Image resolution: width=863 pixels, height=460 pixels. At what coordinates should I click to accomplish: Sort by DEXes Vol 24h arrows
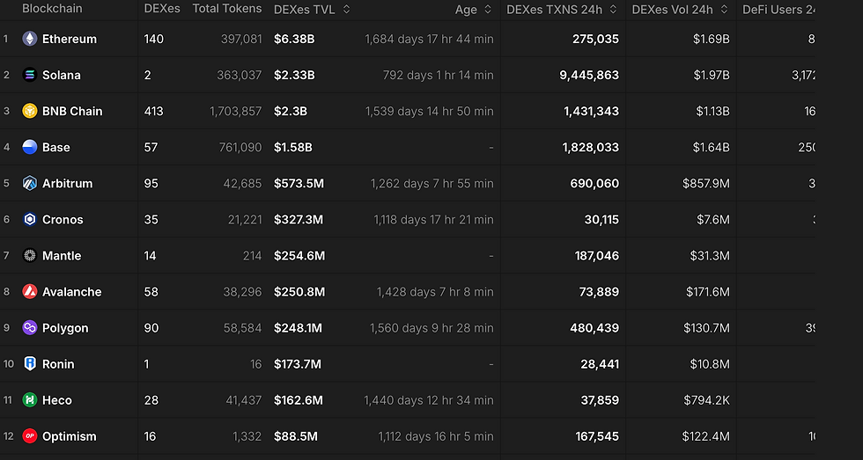724,10
